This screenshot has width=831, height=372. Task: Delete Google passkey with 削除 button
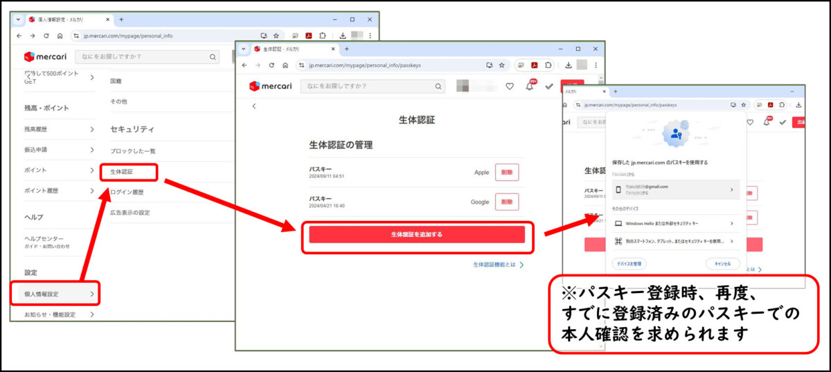click(507, 202)
